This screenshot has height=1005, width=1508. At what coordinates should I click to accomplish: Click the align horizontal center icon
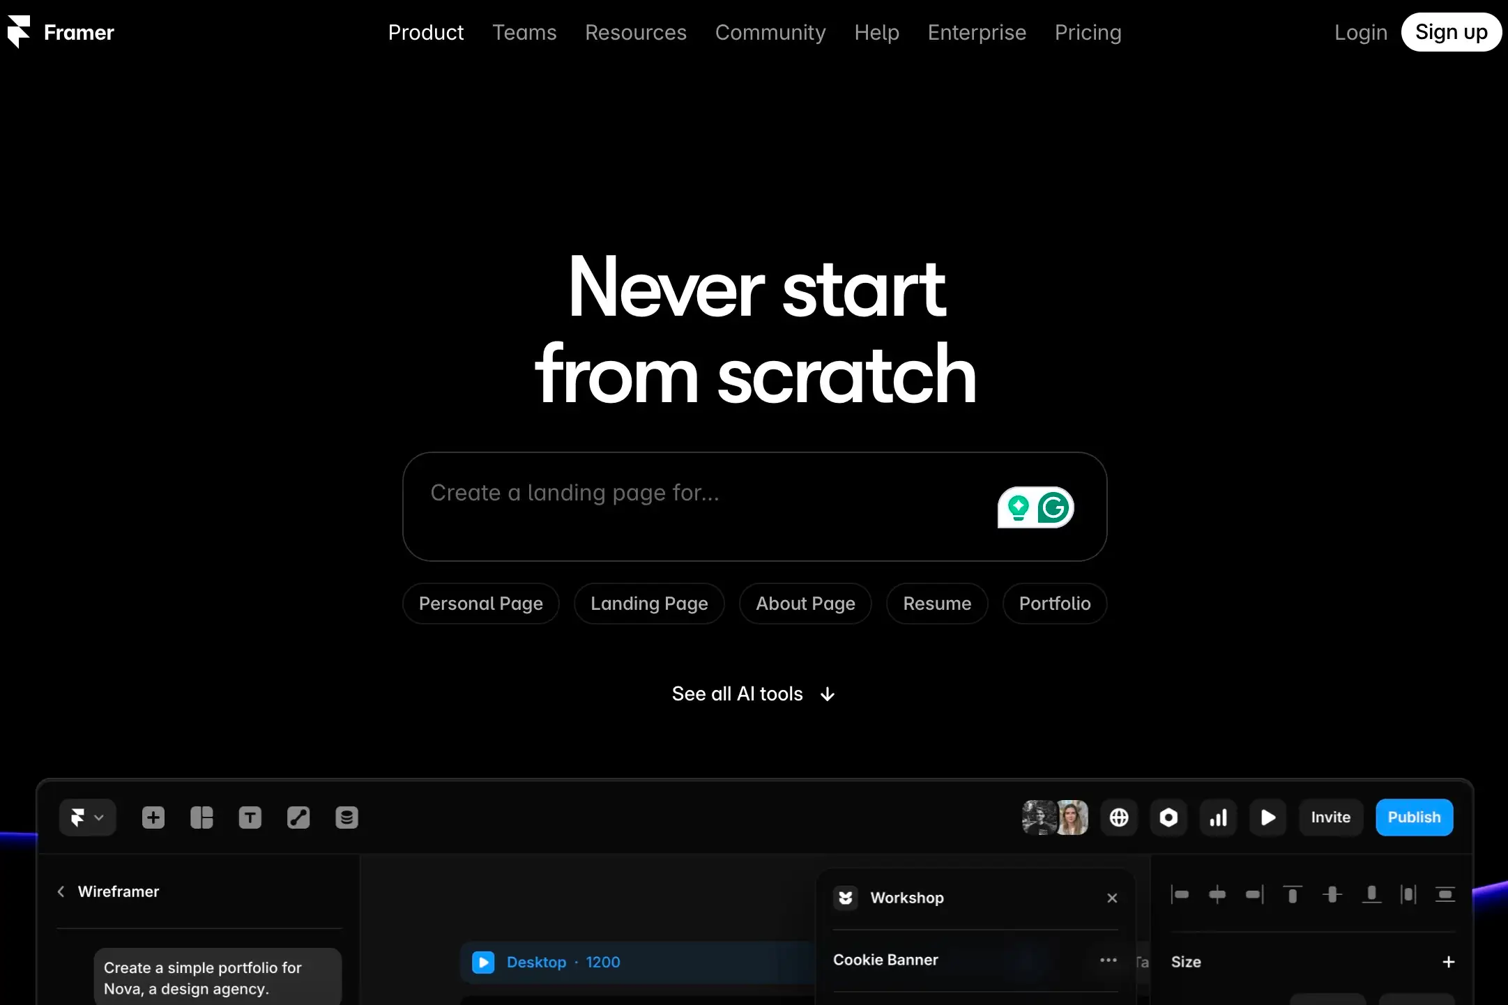point(1217,895)
